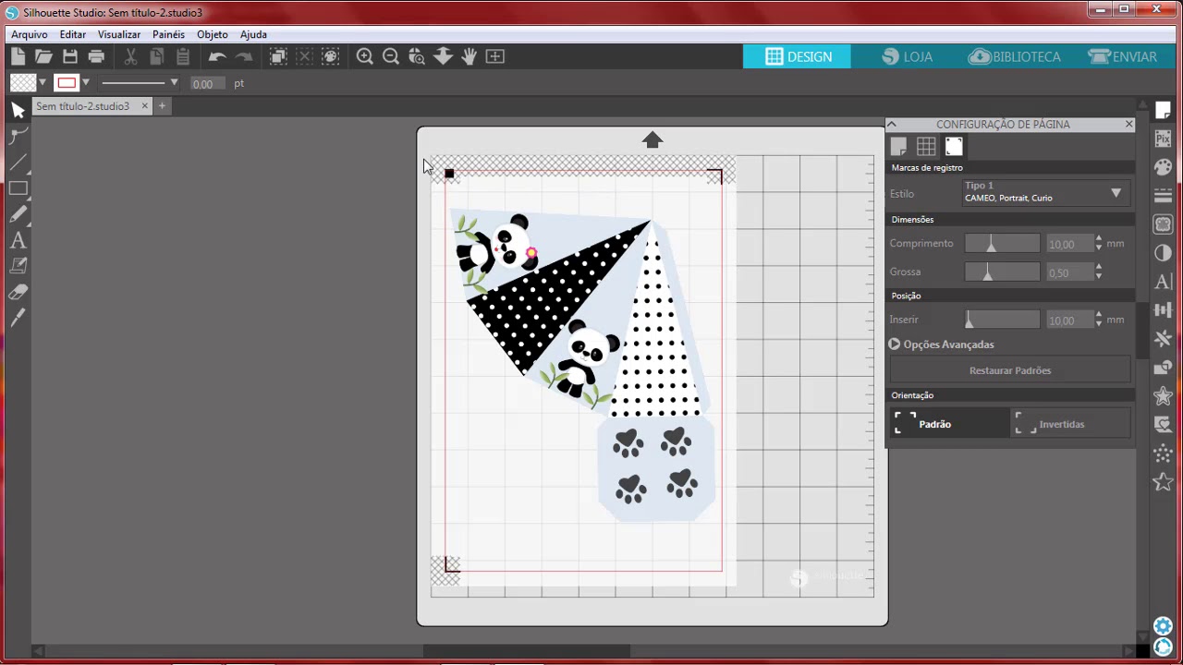
Task: Click the Comprimento slider
Action: pos(1002,244)
